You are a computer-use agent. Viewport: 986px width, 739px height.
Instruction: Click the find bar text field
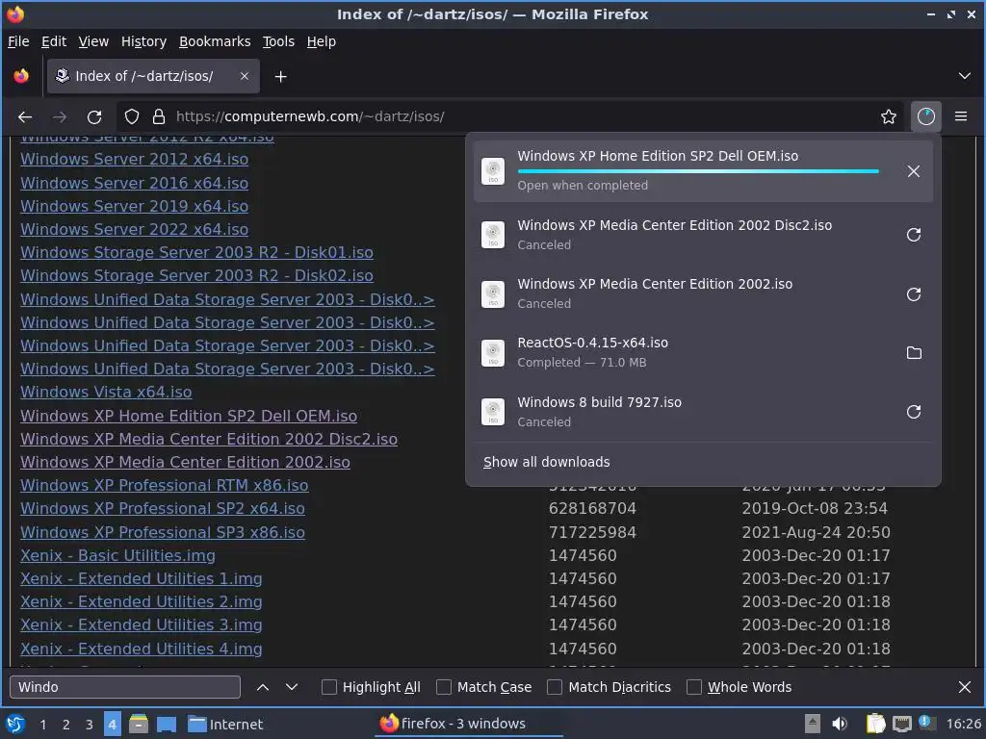coord(125,687)
